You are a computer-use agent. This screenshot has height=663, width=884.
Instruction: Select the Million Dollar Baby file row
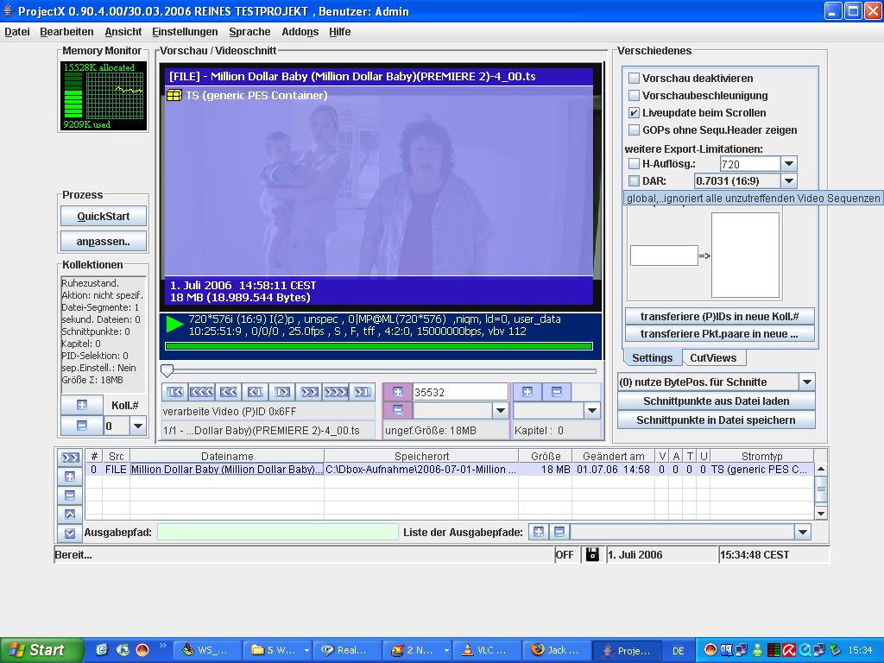[449, 469]
